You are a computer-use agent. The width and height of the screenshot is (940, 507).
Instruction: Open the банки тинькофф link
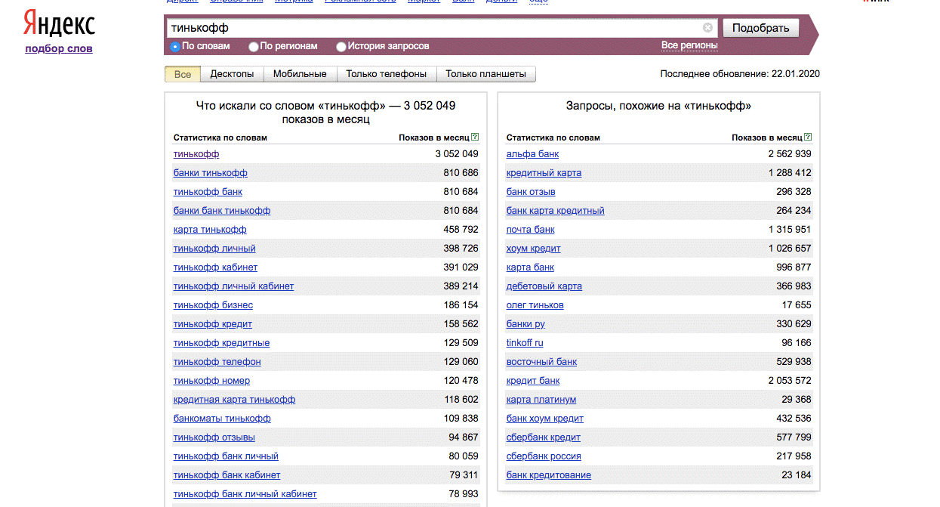tap(211, 173)
